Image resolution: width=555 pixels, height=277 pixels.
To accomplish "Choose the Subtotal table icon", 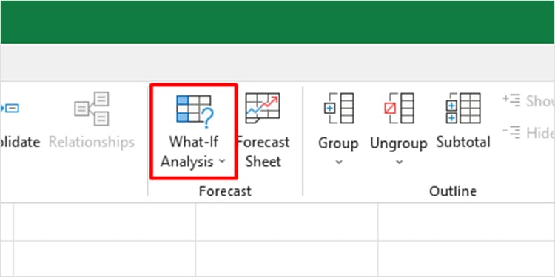I will 463,108.
